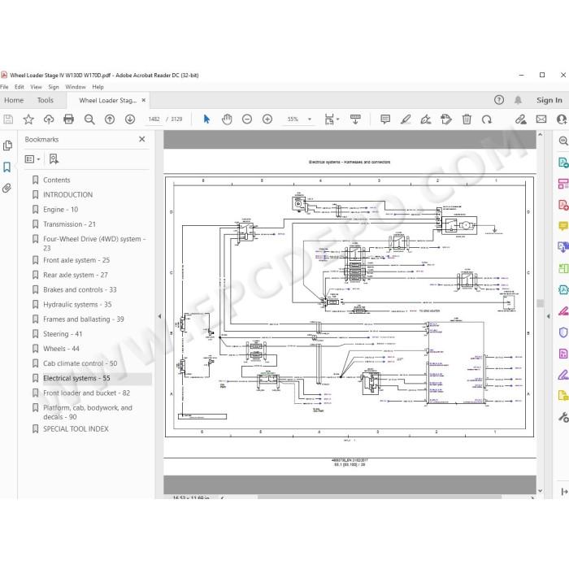Open the Window menu
Screen dimensions: 569x569
click(x=75, y=87)
